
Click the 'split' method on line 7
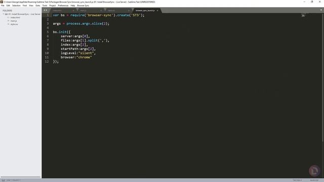[x=93, y=40]
